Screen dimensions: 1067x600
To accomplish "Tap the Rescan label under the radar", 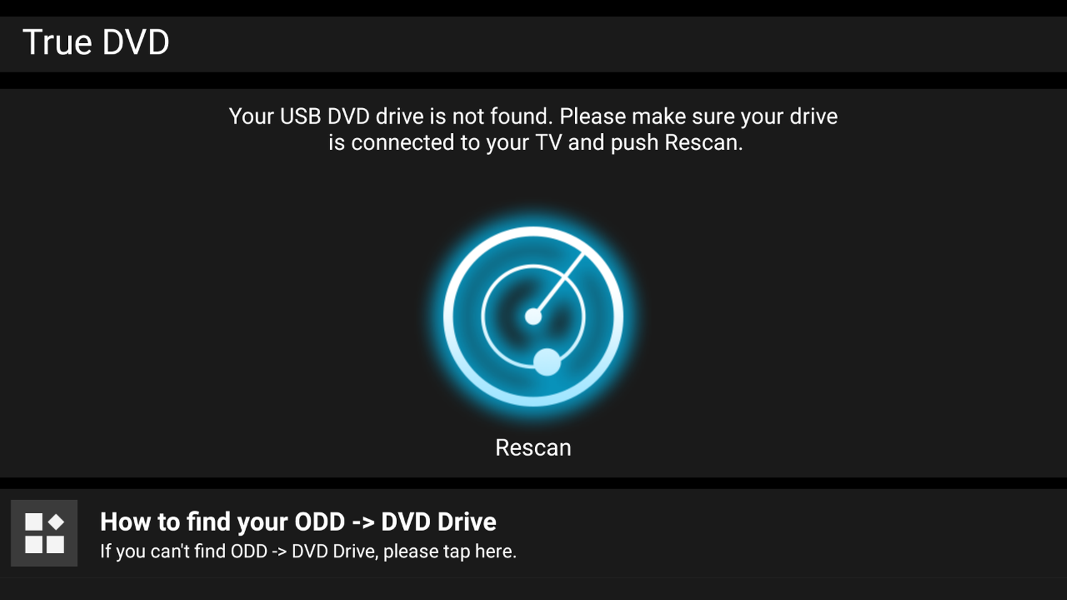I will tap(533, 448).
